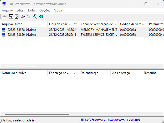Click the Save floppy disk icon
This screenshot has width=164, height=123.
pyautogui.click(x=11, y=16)
